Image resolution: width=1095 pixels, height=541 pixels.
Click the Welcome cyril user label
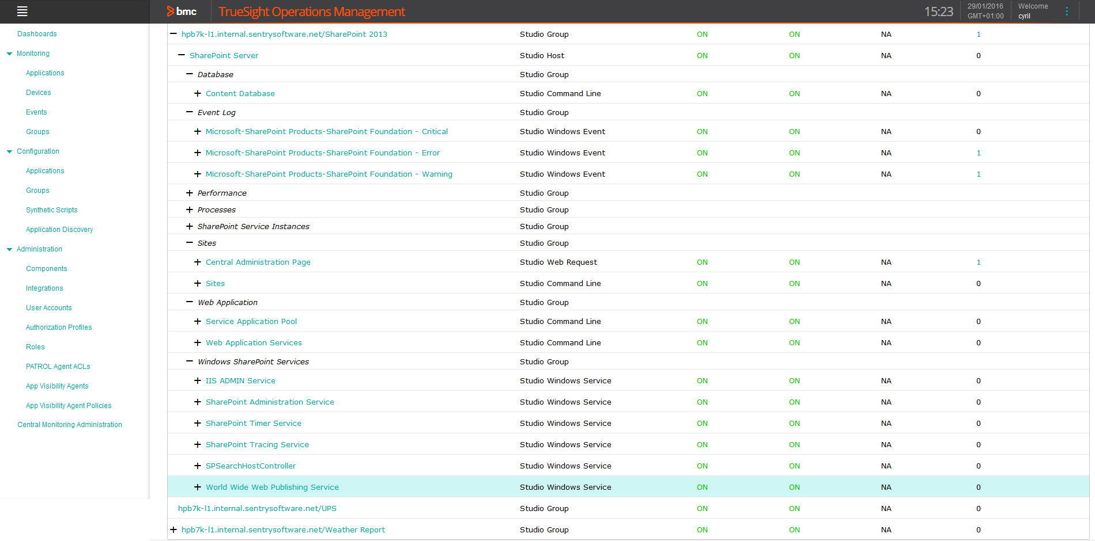click(1033, 11)
